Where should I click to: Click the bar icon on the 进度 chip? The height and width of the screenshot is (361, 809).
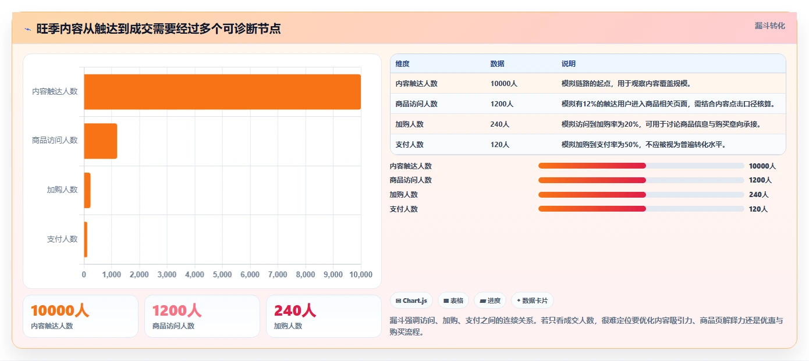482,301
